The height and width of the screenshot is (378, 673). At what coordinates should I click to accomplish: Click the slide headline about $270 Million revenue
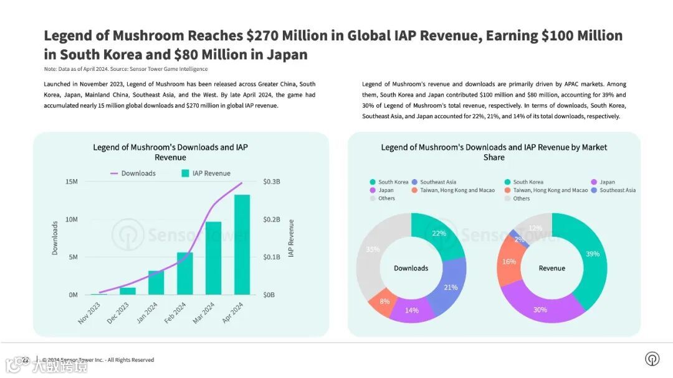click(x=333, y=45)
